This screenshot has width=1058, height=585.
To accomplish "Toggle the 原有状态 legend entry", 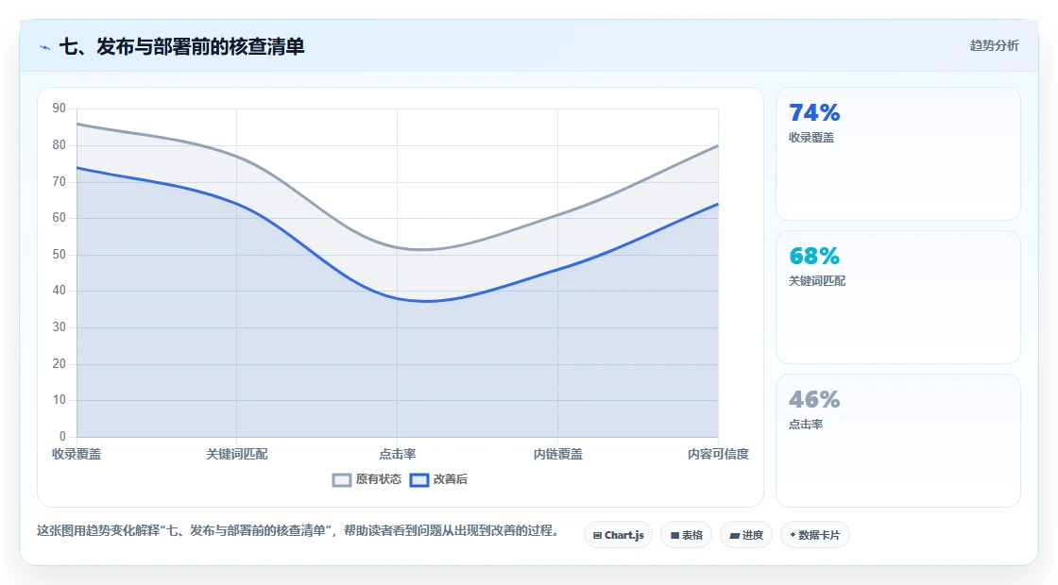I will coord(367,479).
